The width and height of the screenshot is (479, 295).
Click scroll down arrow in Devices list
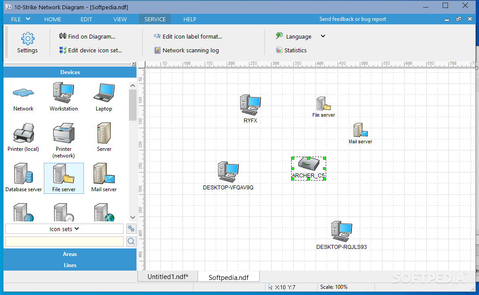(x=132, y=217)
